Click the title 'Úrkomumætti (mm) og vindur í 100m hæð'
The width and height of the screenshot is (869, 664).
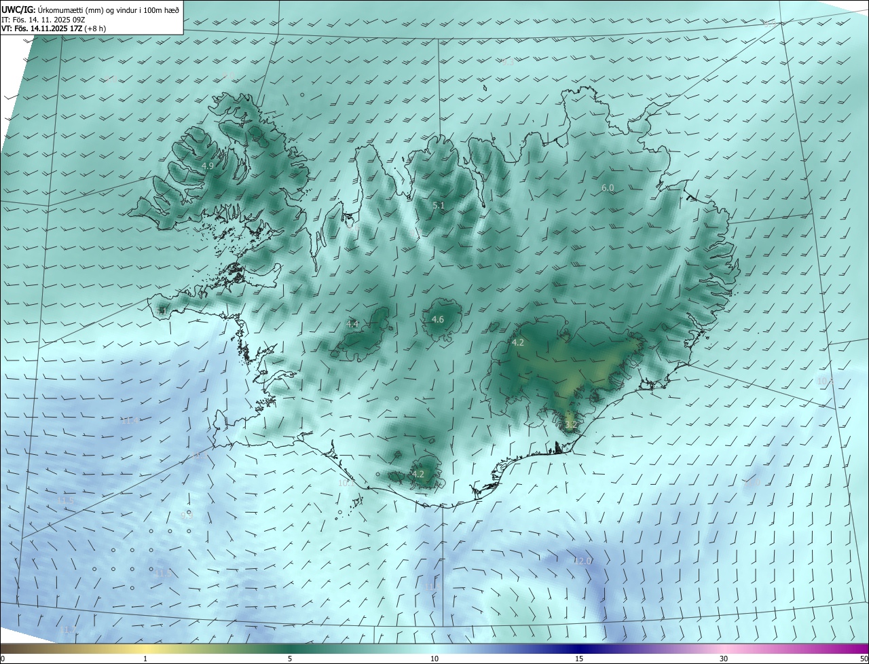(108, 9)
